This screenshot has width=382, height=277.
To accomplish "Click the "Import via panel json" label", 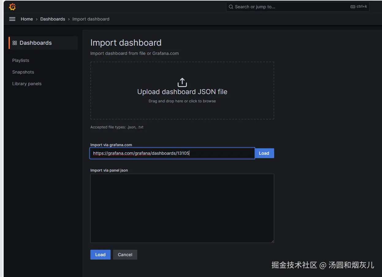I will pos(109,170).
